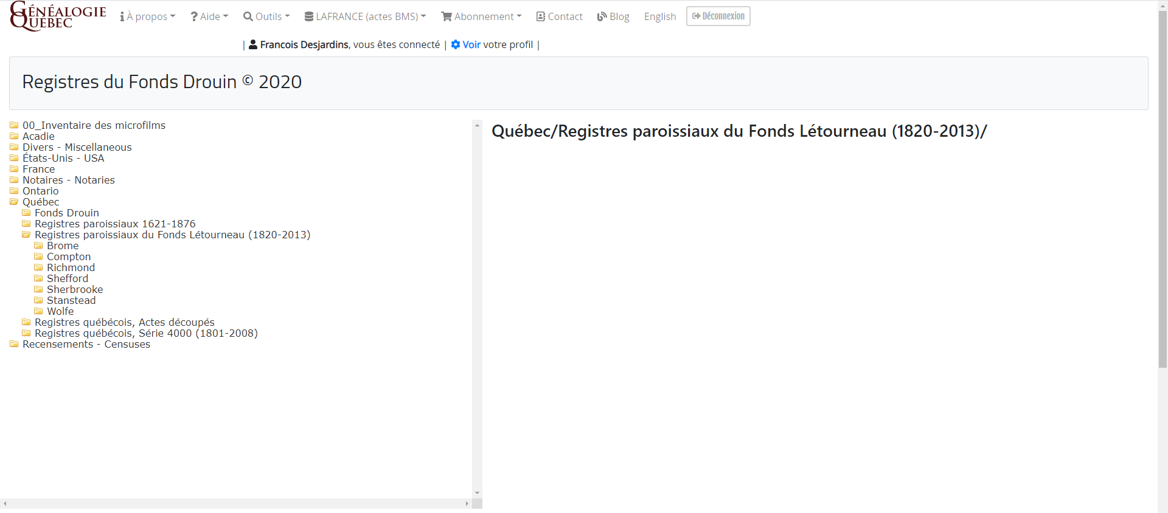Expand Notaires - Notaries in the tree
This screenshot has height=513, width=1168.
(68, 180)
